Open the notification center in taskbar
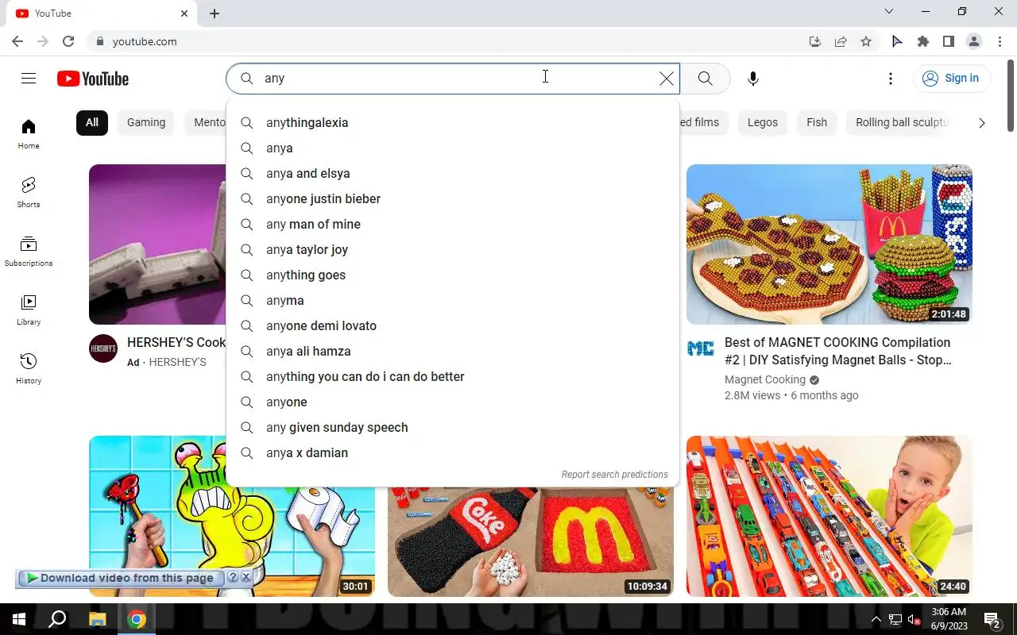Image resolution: width=1017 pixels, height=635 pixels. coord(992,619)
